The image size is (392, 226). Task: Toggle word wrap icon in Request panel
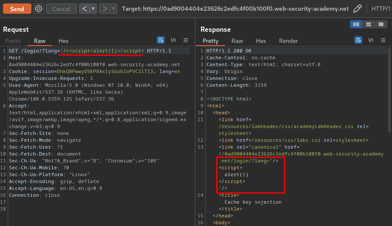tap(161, 40)
